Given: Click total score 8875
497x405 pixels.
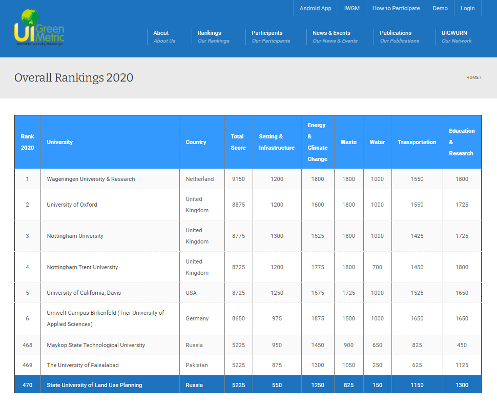Looking at the screenshot, I should pos(239,205).
